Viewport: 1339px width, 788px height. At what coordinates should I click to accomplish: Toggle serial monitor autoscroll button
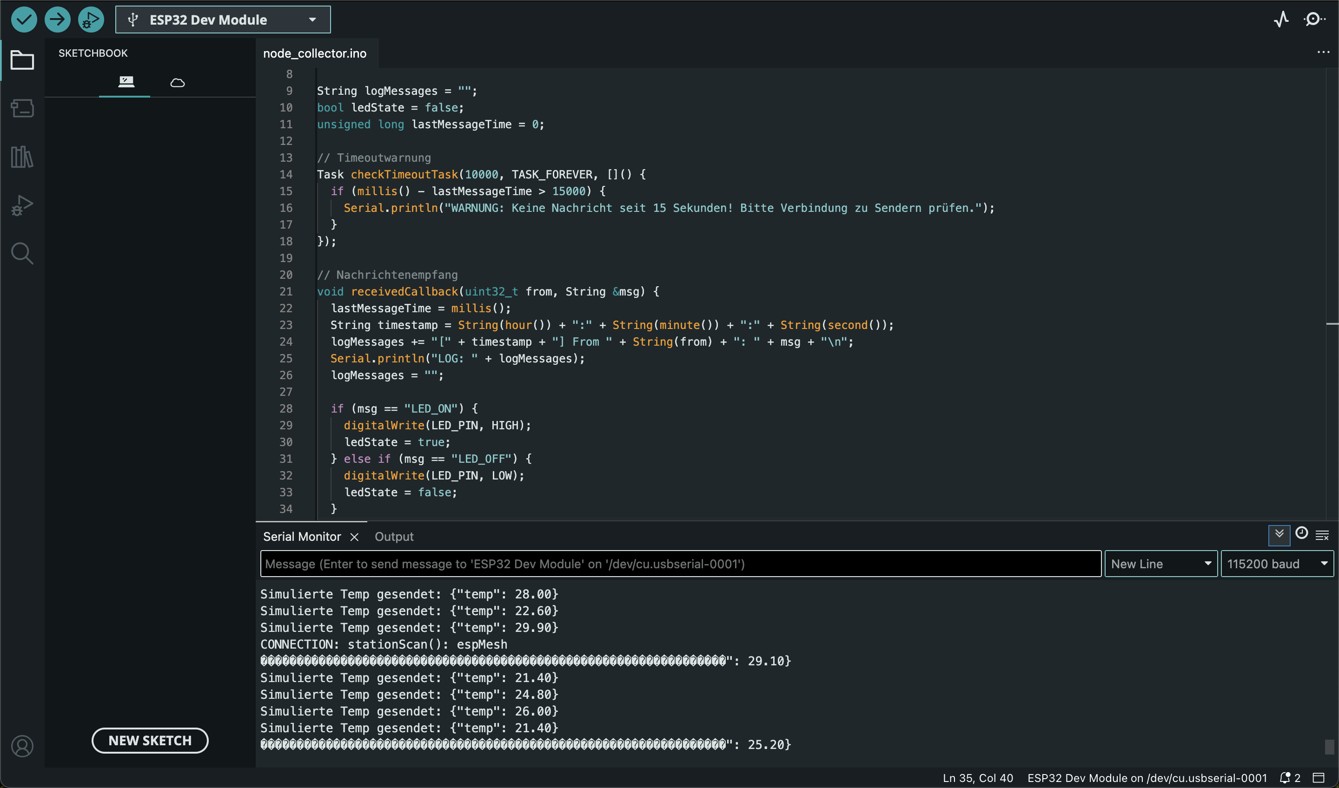coord(1279,535)
